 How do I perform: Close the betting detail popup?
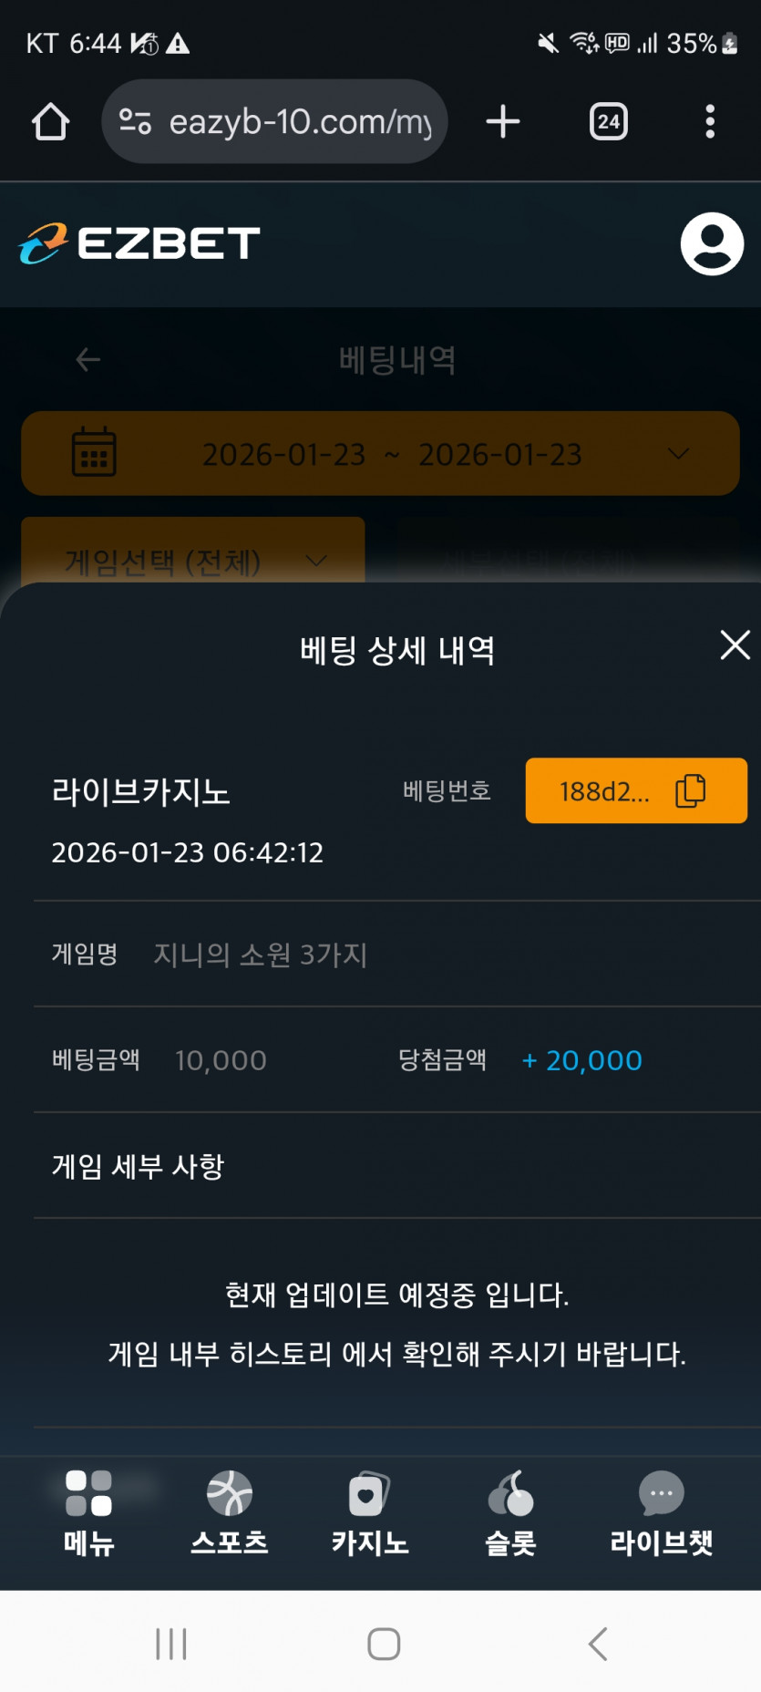(x=735, y=645)
